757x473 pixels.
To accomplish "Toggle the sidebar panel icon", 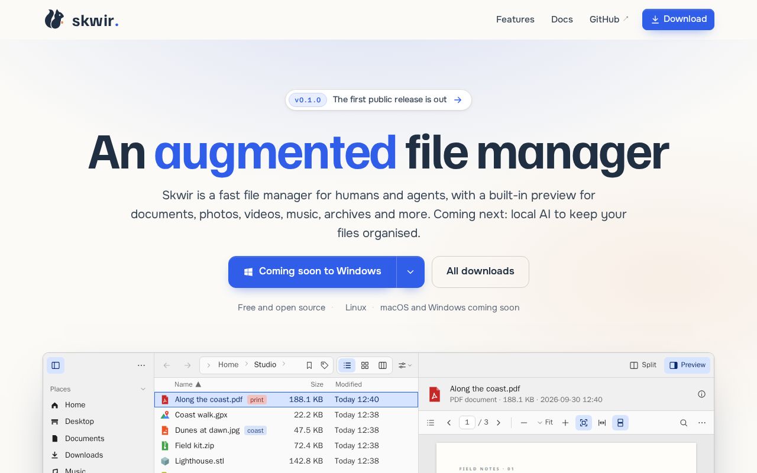I will pos(56,365).
